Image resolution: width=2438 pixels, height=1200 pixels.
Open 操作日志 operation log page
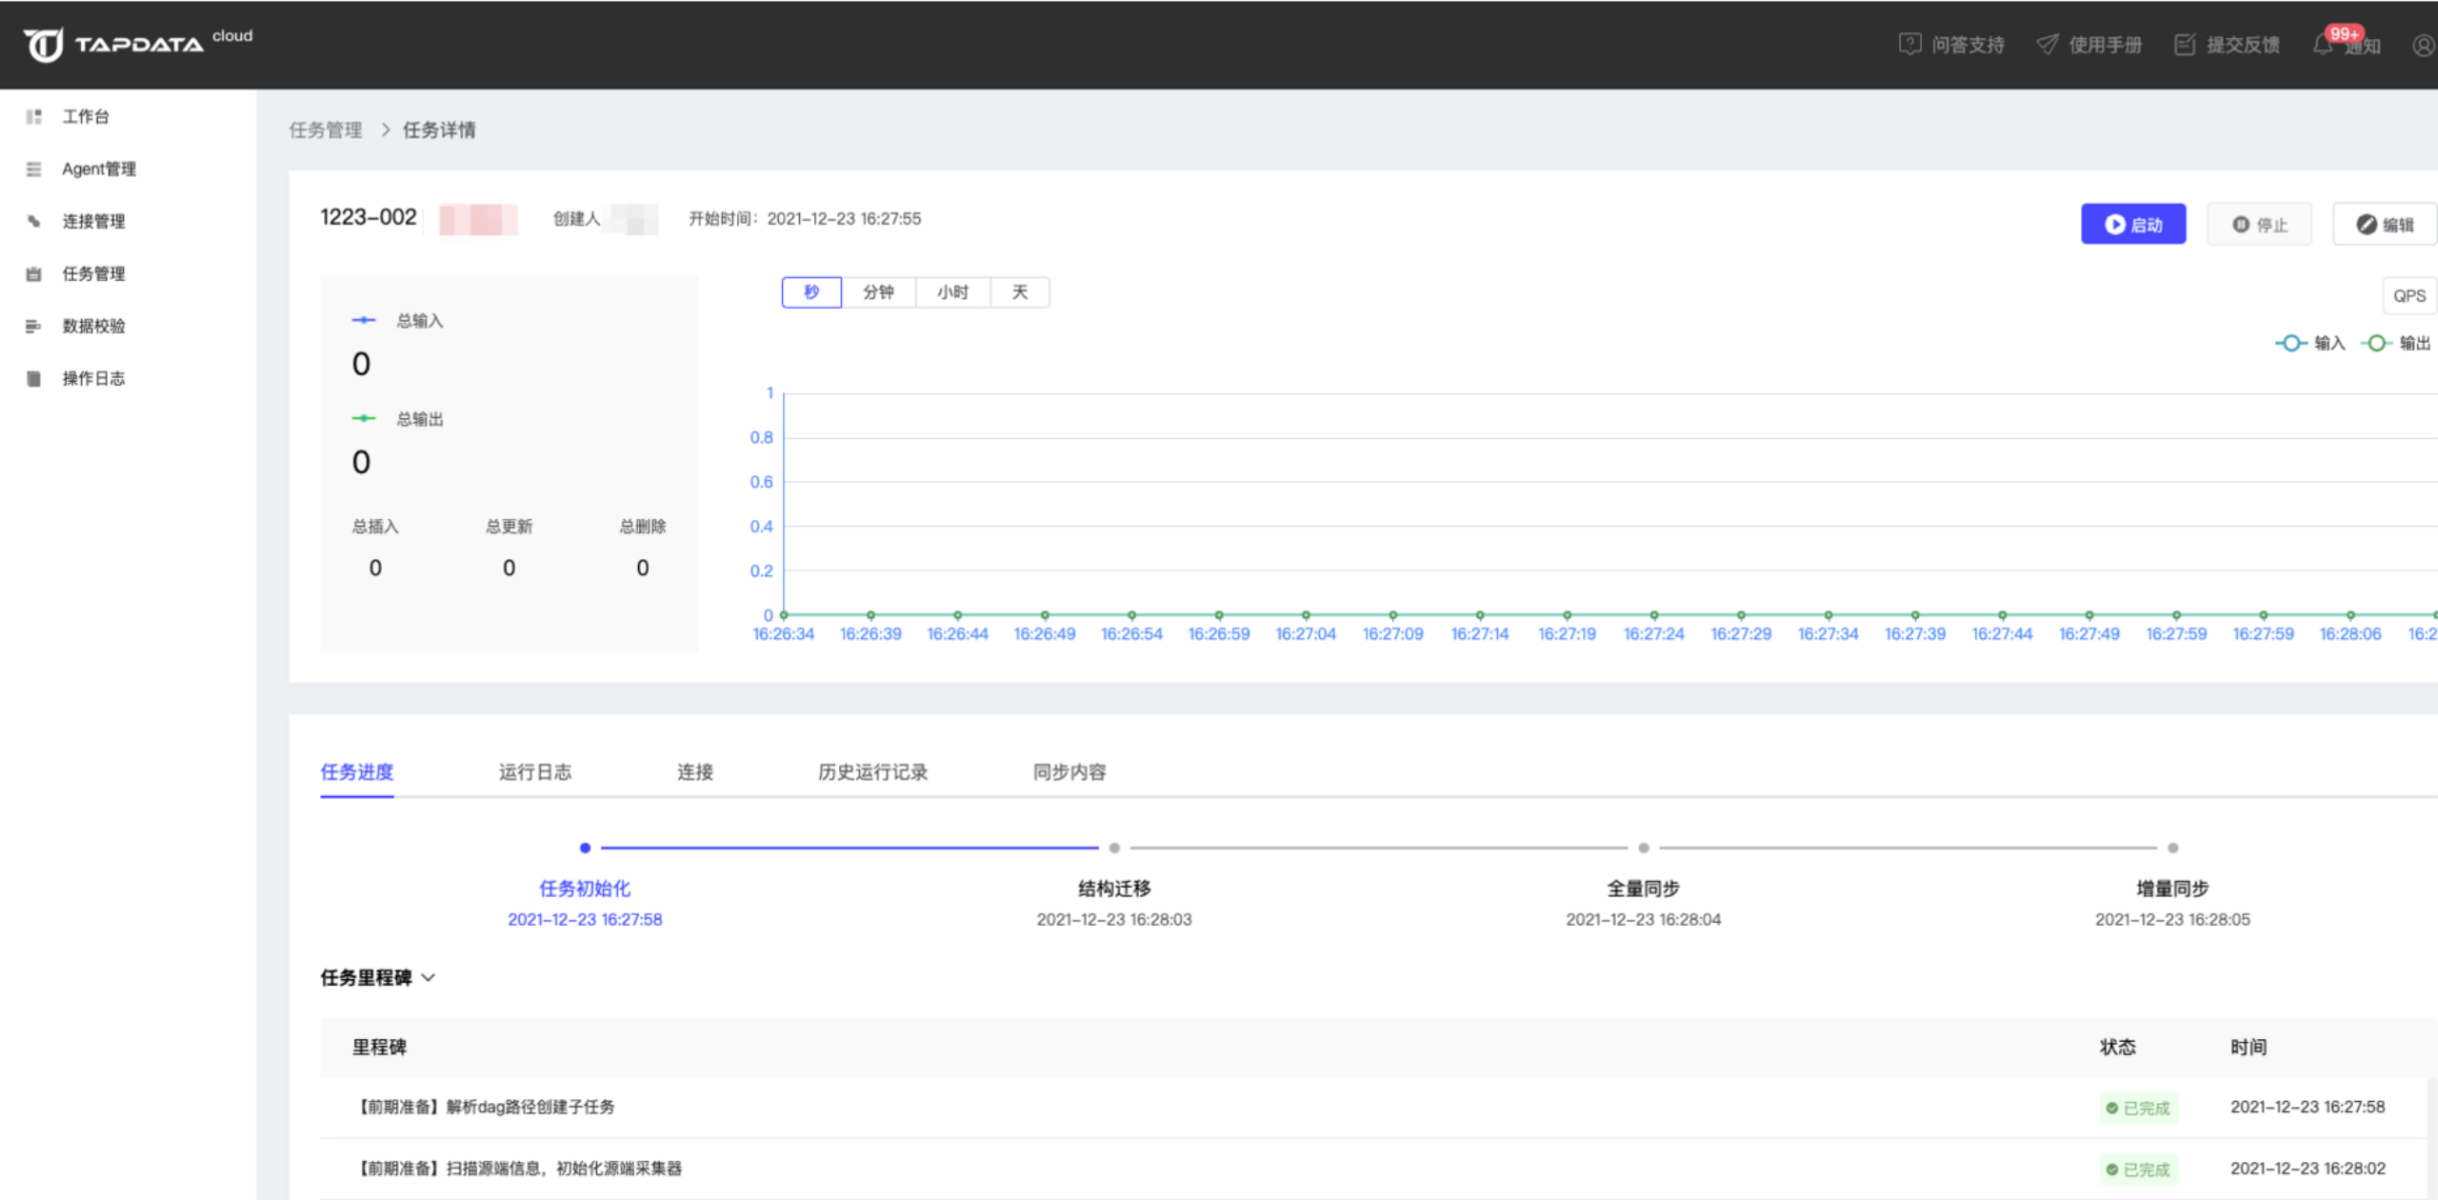(93, 378)
